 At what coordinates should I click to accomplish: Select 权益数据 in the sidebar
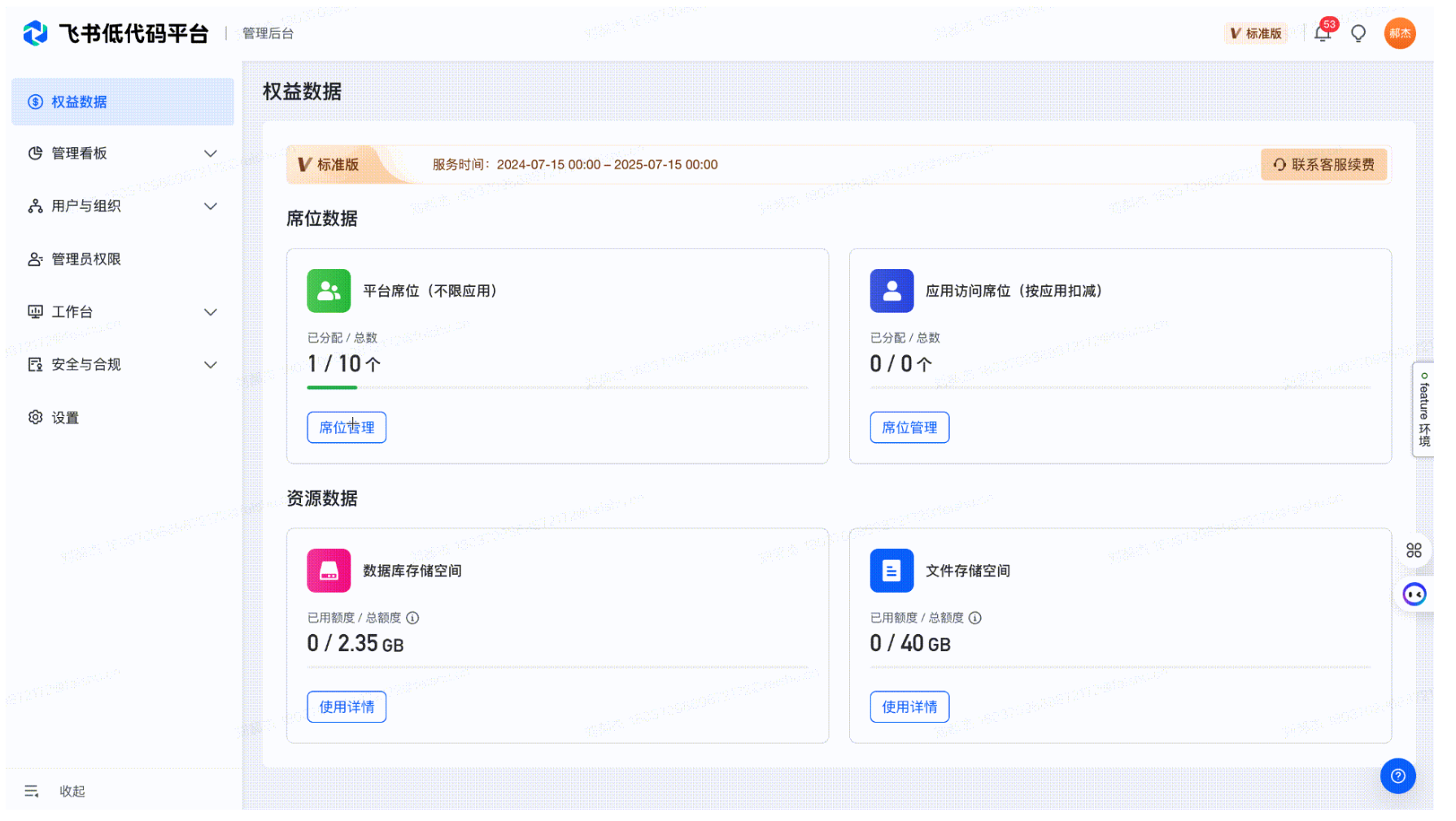[123, 102]
